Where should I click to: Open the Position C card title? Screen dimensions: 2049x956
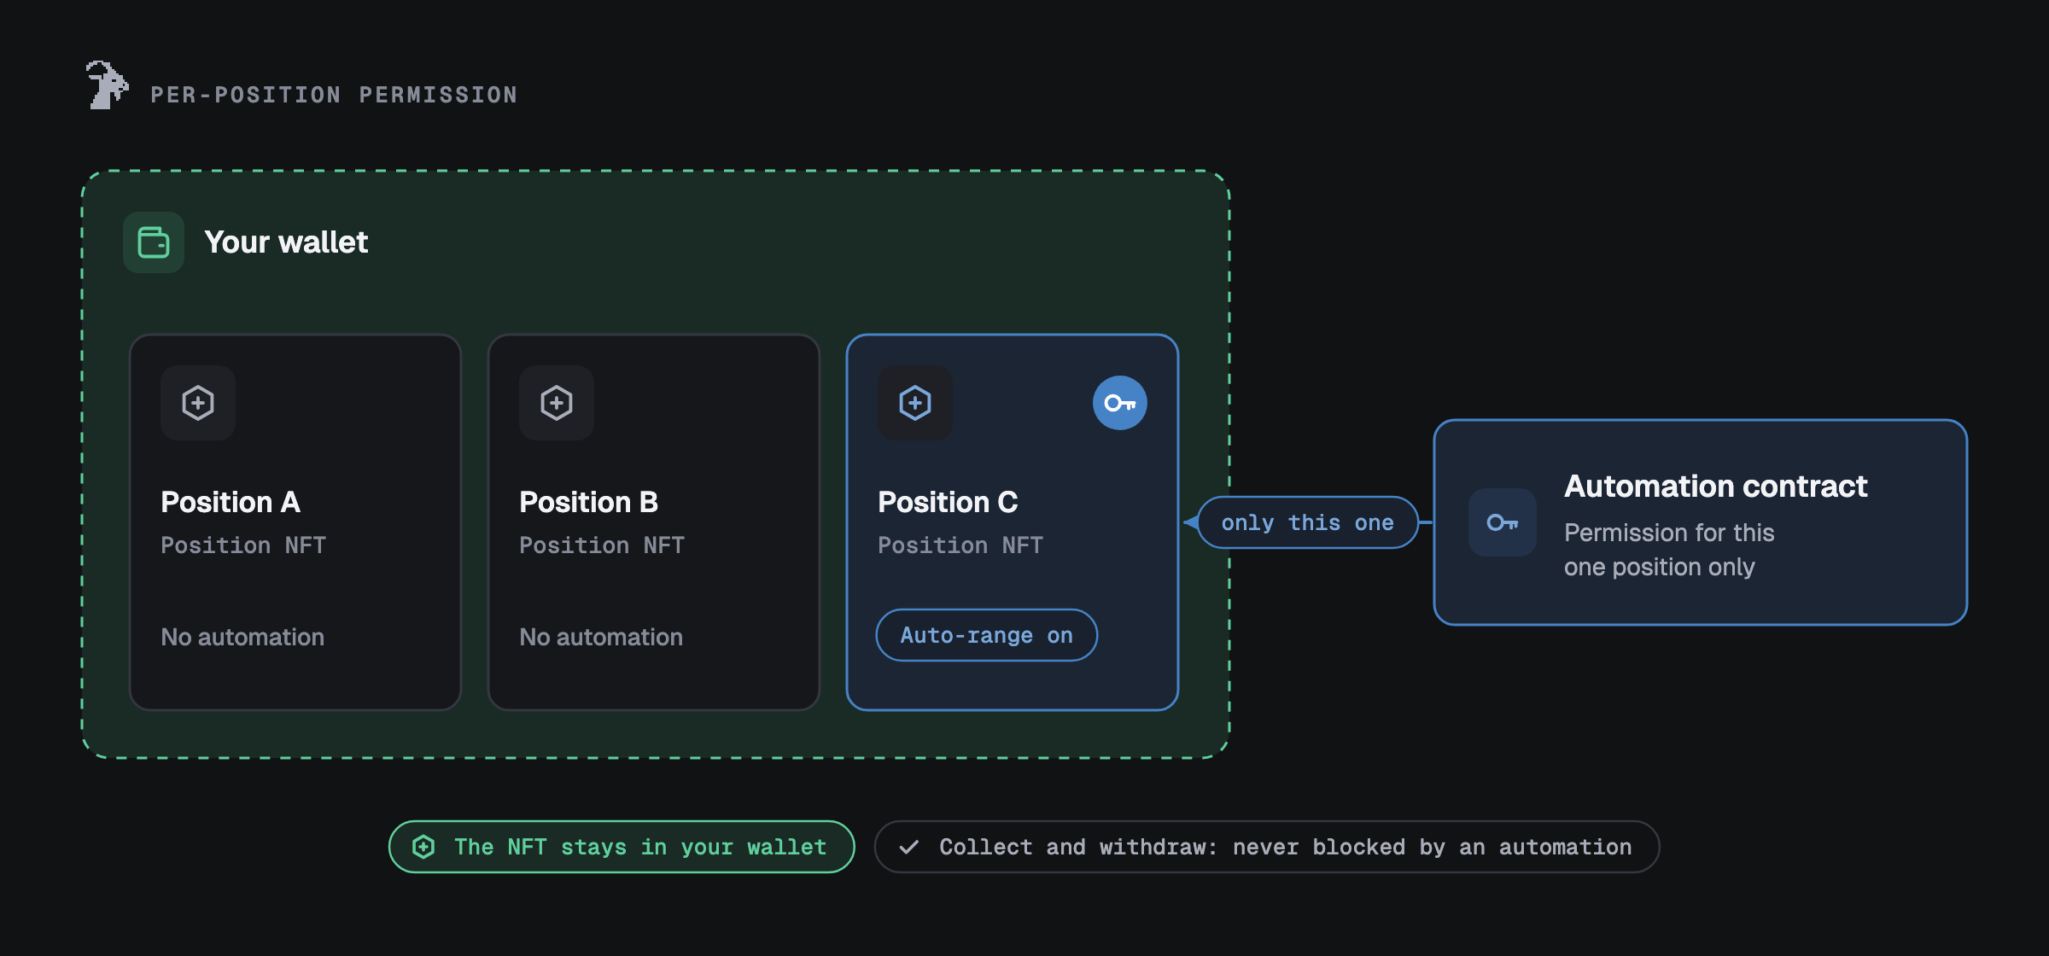point(948,502)
